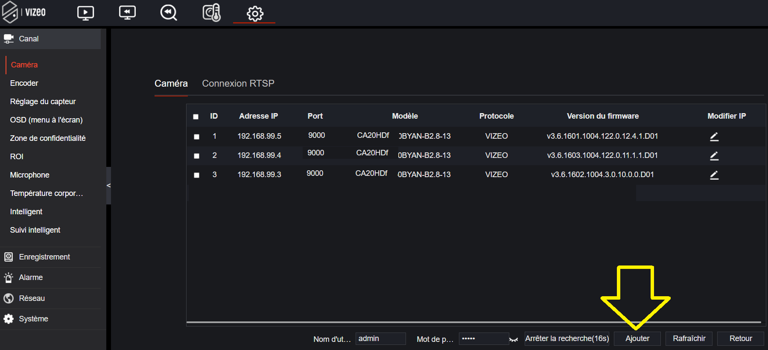This screenshot has width=768, height=350.
Task: Toggle password visibility eye icon
Action: pos(514,340)
